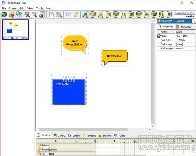The image size is (196, 156).
Task: Click the canvas horizontal scrollbar thumb
Action: 83,129
